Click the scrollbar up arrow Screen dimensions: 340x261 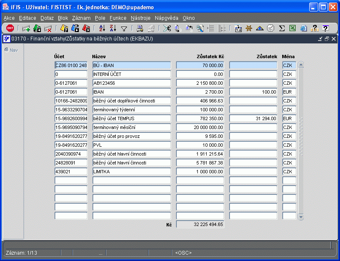click(x=301, y=65)
